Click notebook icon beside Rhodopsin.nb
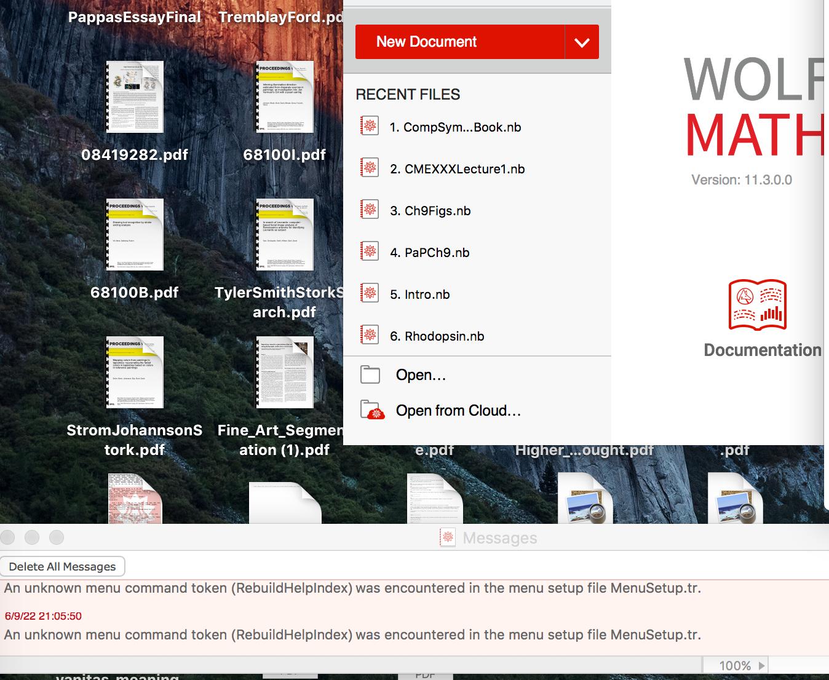 tap(369, 335)
